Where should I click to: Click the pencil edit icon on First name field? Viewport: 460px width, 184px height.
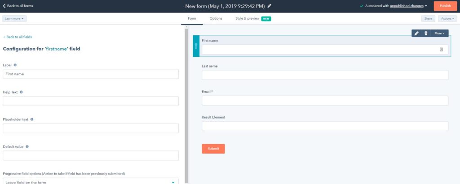point(416,33)
